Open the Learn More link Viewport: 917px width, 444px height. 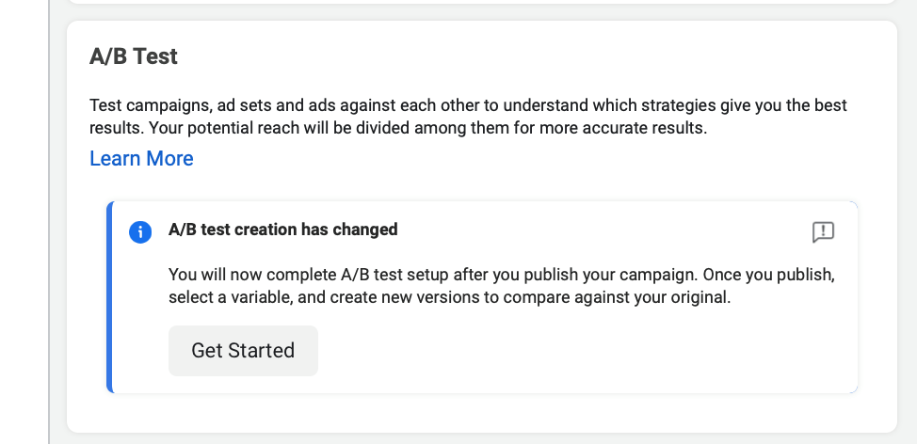click(141, 159)
